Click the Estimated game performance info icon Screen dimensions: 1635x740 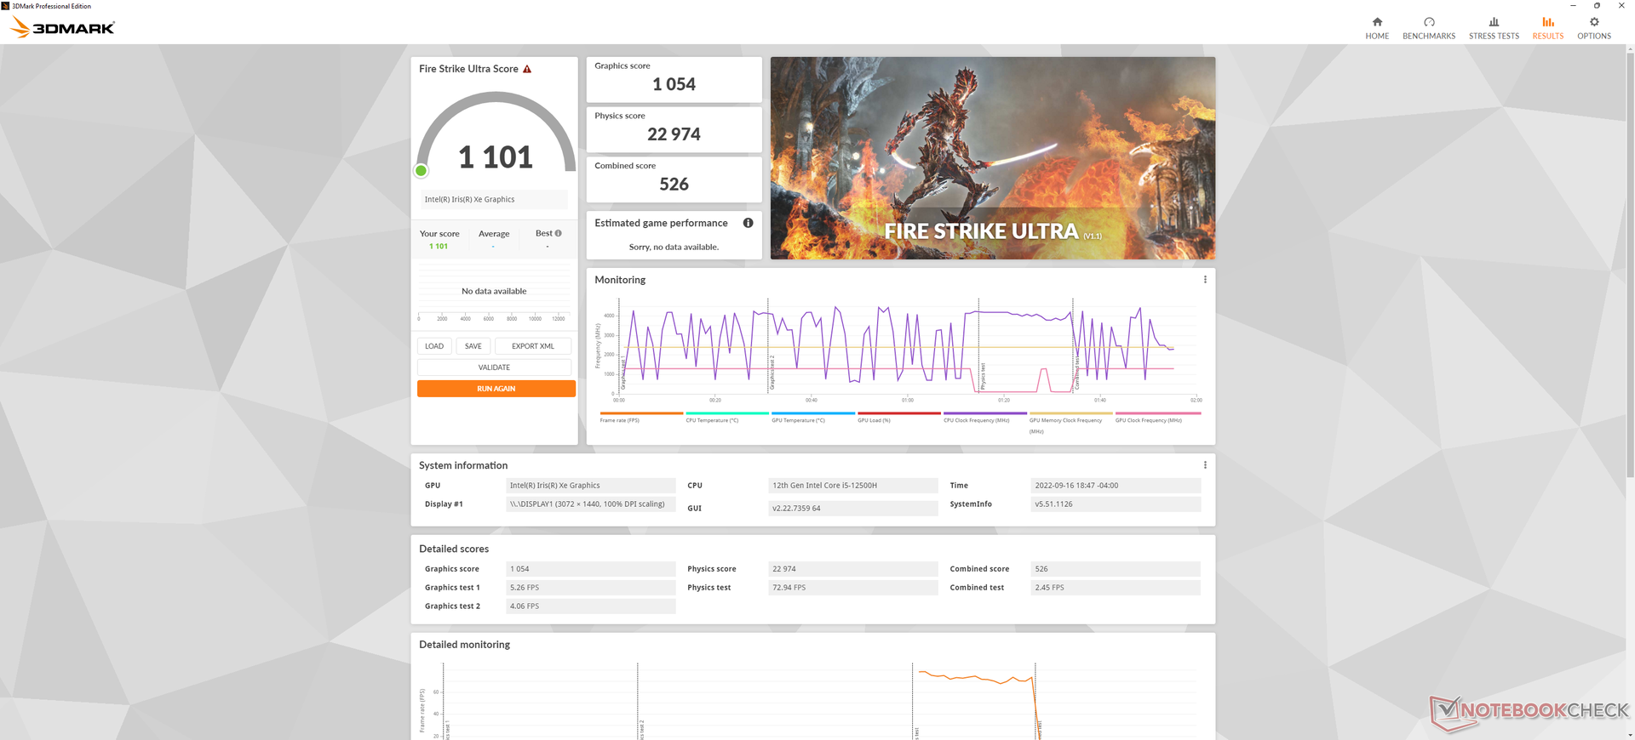748,223
